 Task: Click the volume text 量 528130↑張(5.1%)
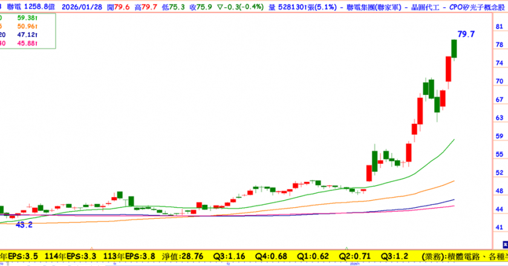pyautogui.click(x=302, y=7)
